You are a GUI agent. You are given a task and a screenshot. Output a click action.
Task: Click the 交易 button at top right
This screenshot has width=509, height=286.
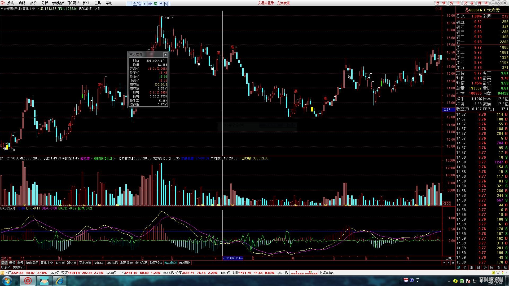pos(469,3)
